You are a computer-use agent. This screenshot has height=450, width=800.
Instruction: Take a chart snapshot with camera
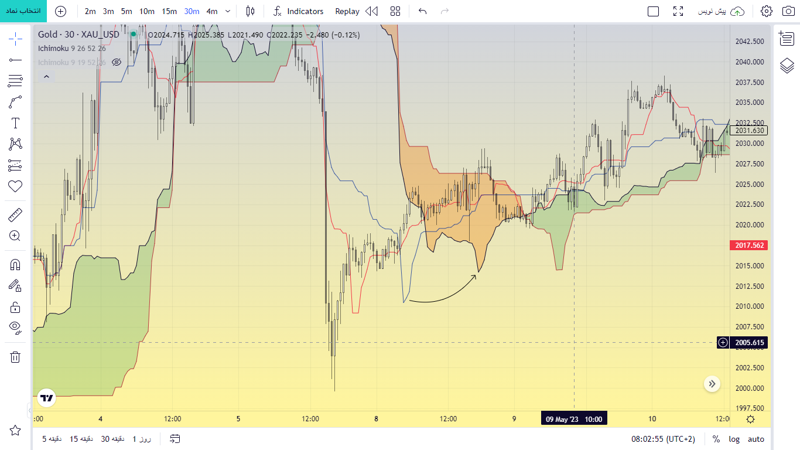click(788, 11)
